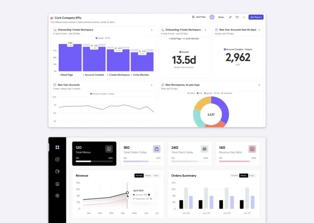
Task: Select the dashboard grid icon in sidebar
Action: click(57, 147)
